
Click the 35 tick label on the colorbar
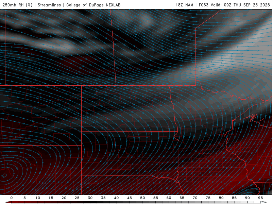(x=103, y=198)
